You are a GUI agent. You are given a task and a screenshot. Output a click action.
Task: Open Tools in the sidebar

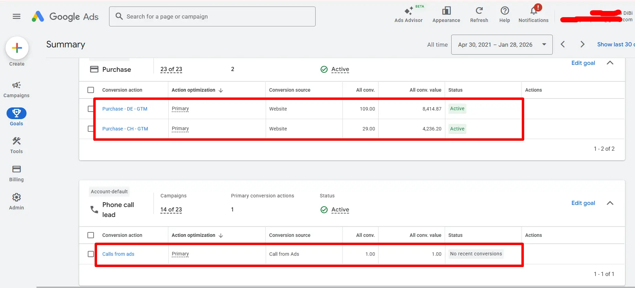click(x=17, y=145)
